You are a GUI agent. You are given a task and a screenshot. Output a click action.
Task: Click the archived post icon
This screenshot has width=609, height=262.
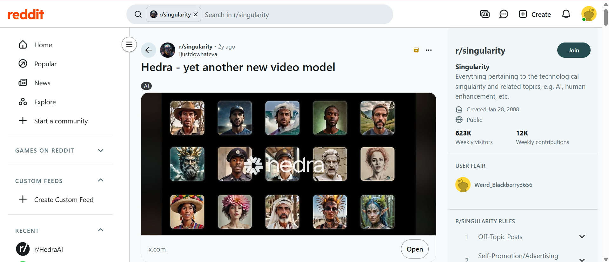point(416,50)
